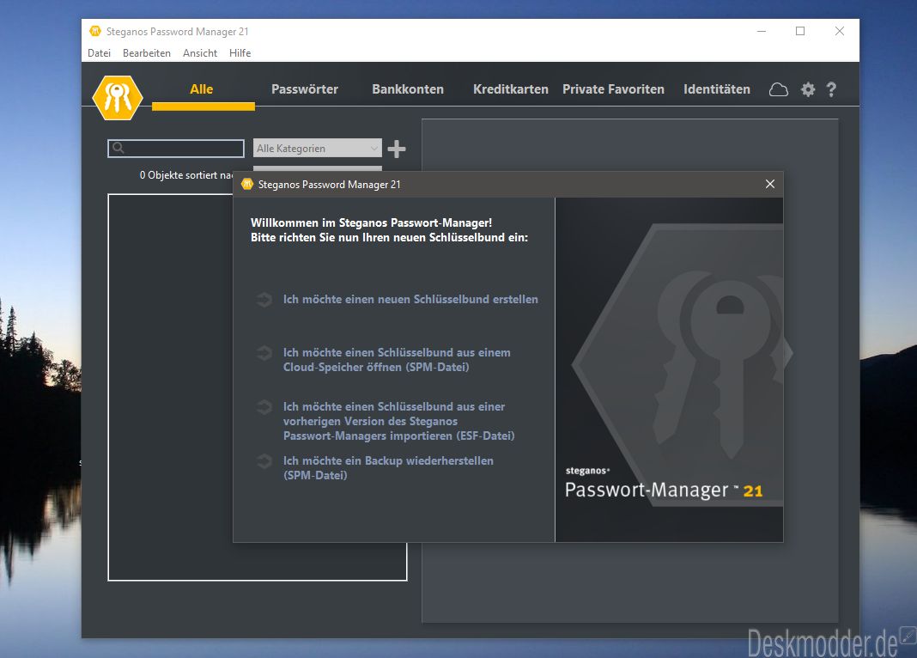Click the main window title bar app icon

click(95, 31)
